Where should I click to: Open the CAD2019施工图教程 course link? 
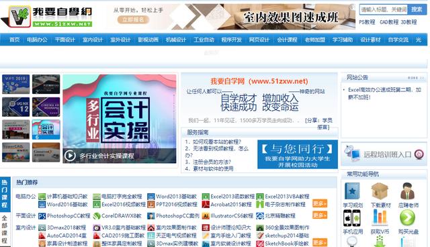[123, 236]
